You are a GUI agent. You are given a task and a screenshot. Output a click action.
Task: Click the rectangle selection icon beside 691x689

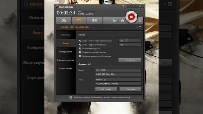59,27
